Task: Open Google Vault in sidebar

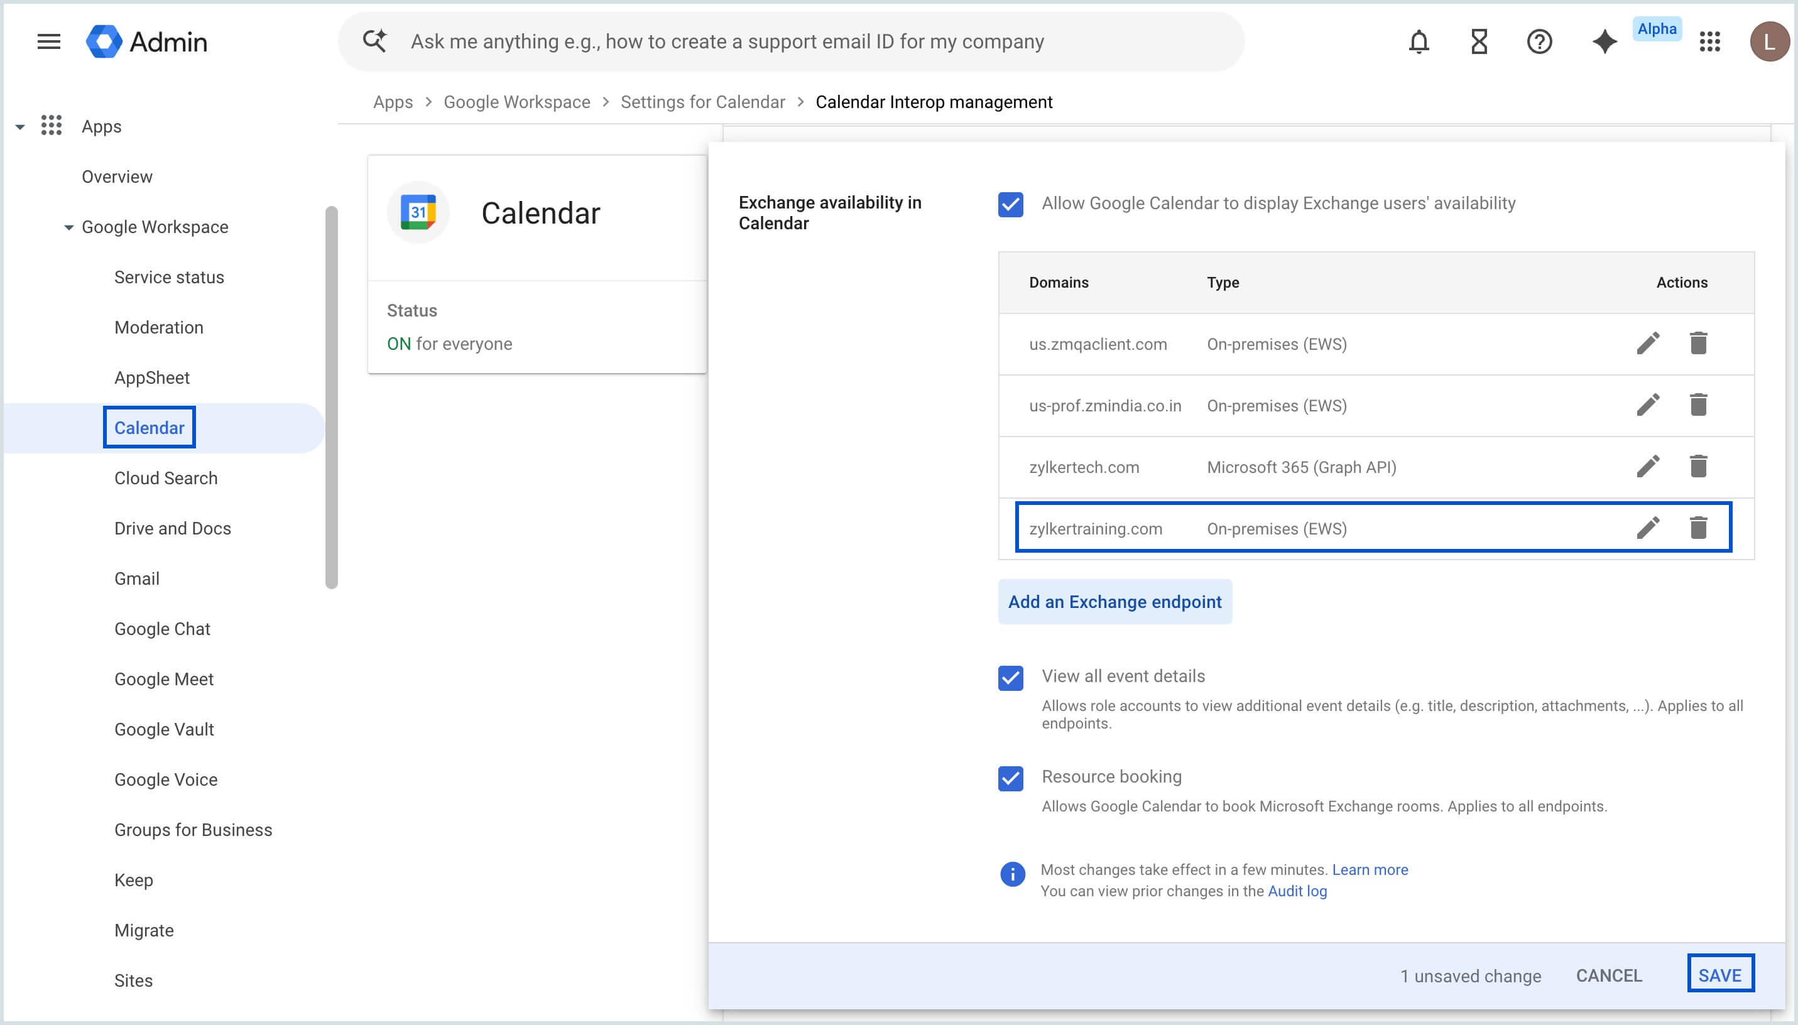Action: pyautogui.click(x=163, y=729)
